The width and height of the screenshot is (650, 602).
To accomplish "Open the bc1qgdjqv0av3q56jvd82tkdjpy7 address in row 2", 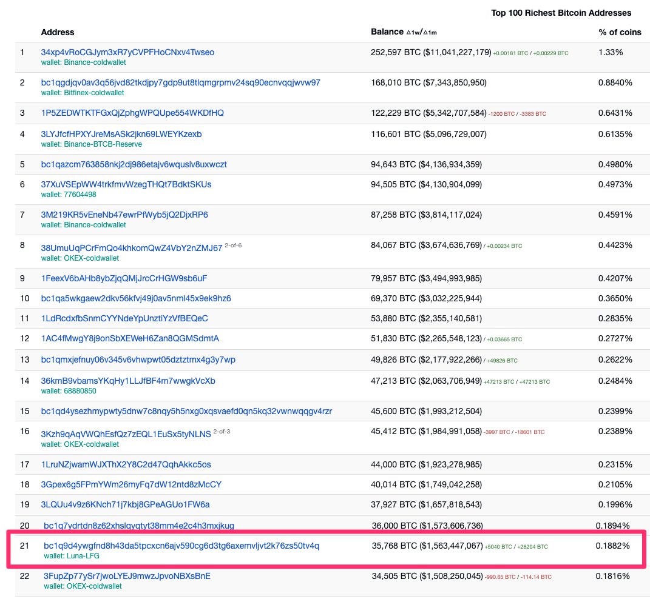I will pyautogui.click(x=181, y=83).
